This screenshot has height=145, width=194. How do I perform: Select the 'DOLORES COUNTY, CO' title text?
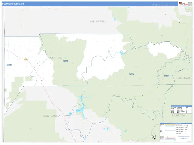tap(13, 4)
